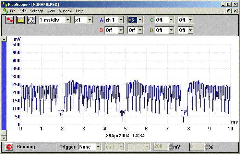Decrease the trigger threshold mV stepper
Viewport: 240px width, 154px height.
pos(171,149)
